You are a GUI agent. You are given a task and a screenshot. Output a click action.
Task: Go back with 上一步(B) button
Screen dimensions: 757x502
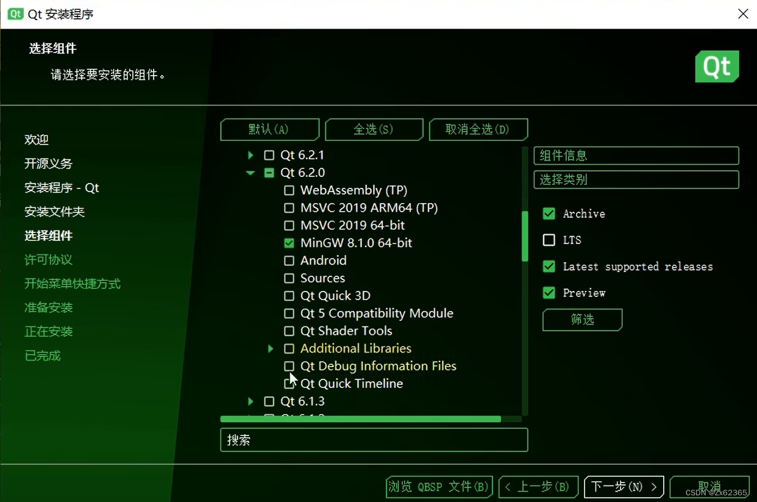(538, 487)
